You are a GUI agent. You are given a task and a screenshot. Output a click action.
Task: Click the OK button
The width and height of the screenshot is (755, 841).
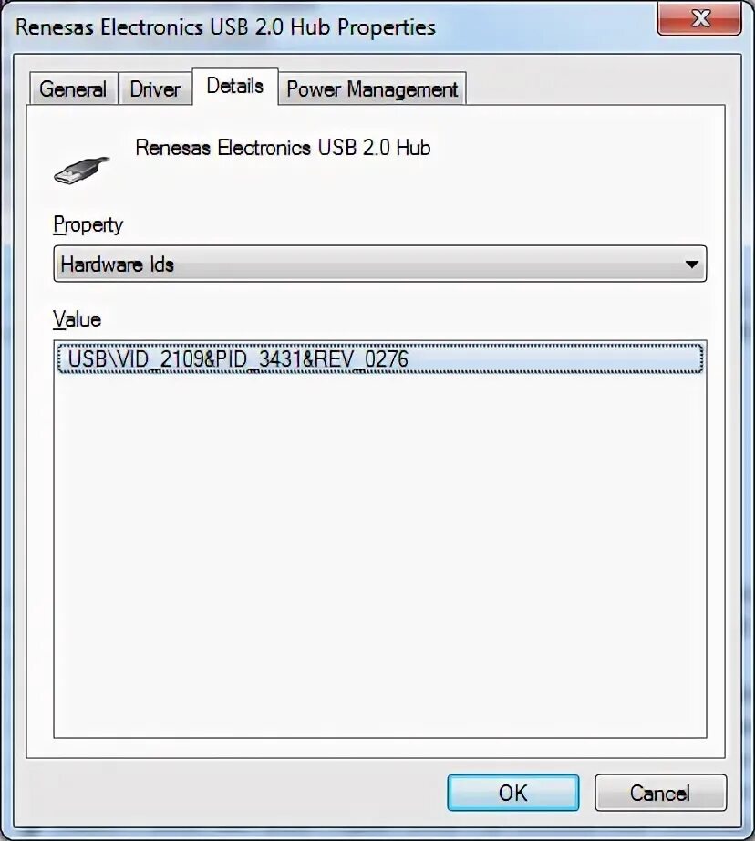[x=513, y=792]
